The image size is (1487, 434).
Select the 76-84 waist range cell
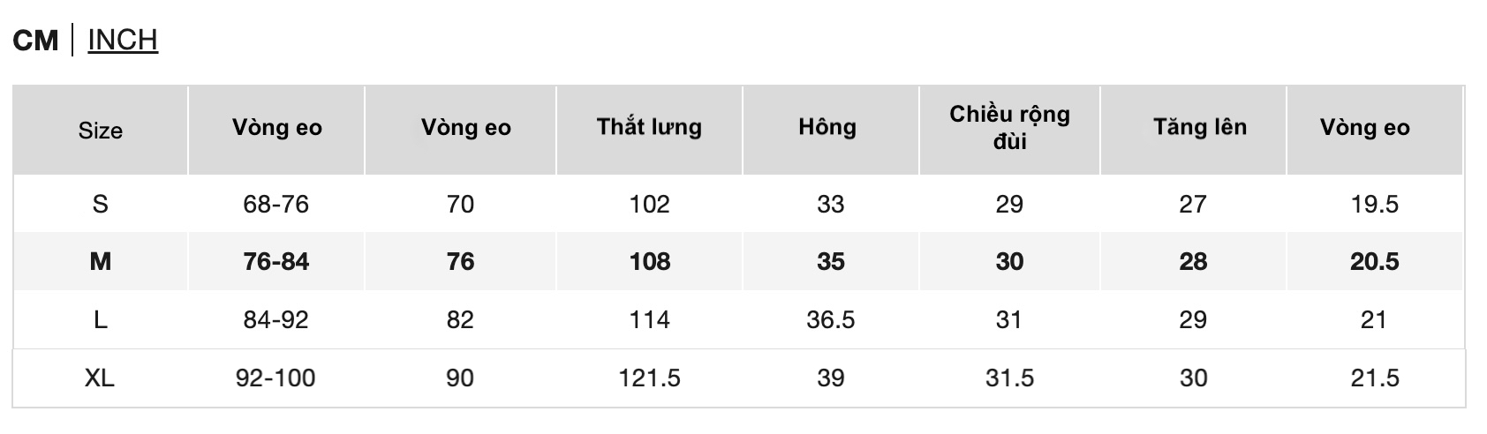pos(276,261)
